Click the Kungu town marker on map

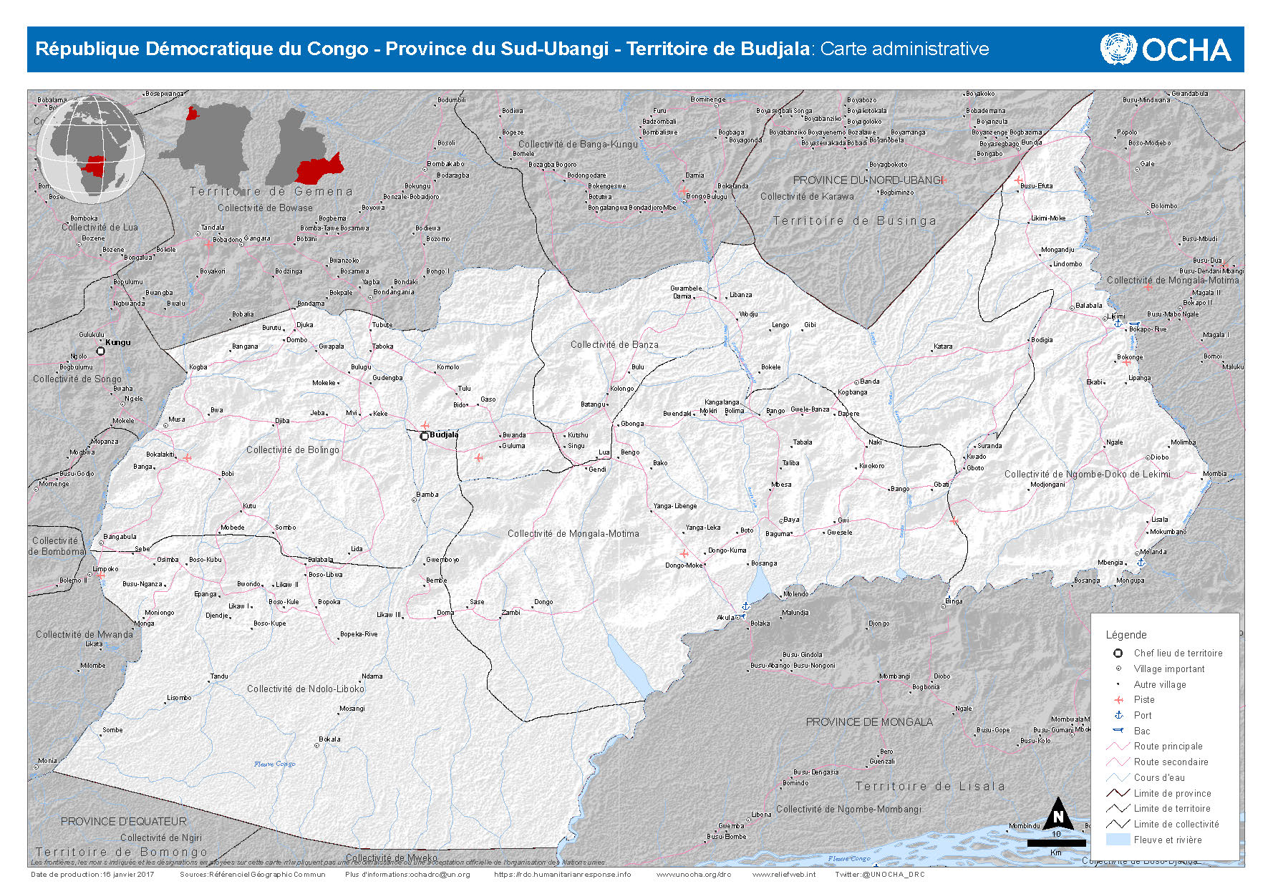pos(101,351)
